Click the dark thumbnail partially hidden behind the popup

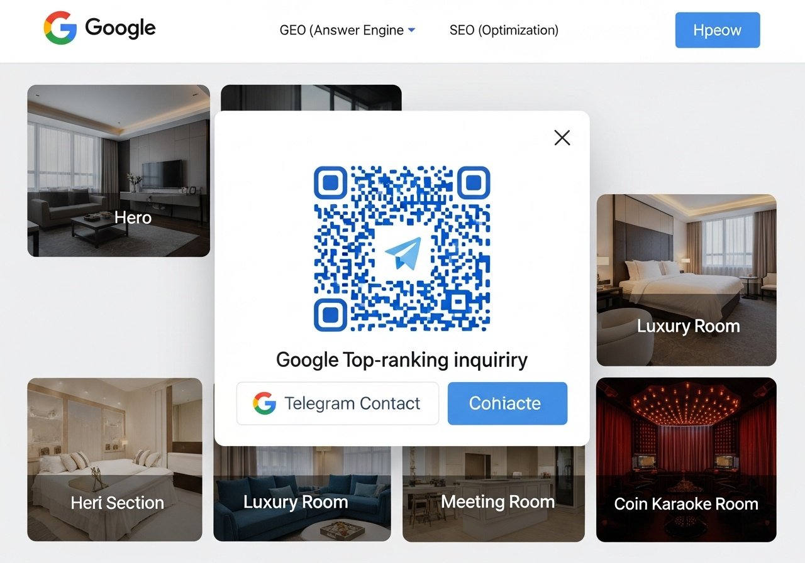(311, 98)
